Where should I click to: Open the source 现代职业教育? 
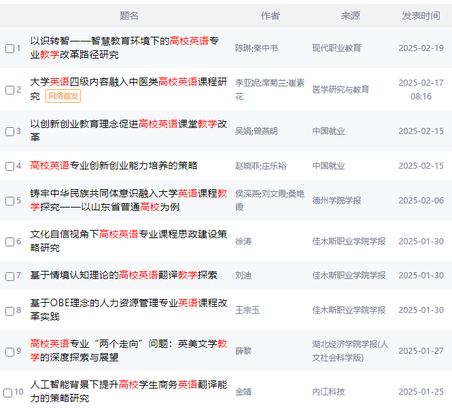pyautogui.click(x=336, y=48)
